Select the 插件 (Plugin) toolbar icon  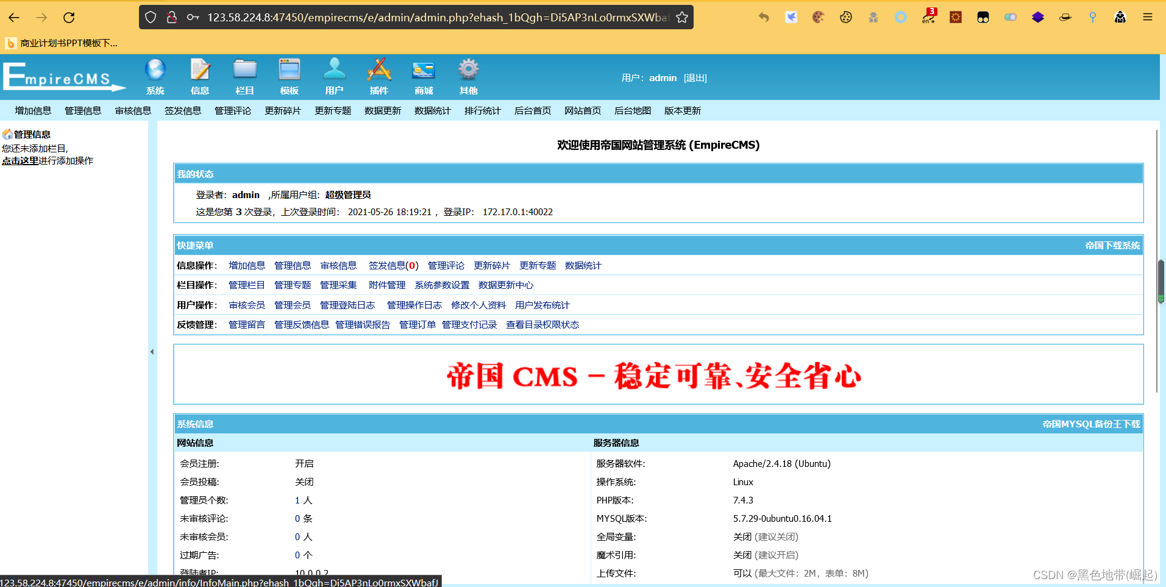pos(379,72)
